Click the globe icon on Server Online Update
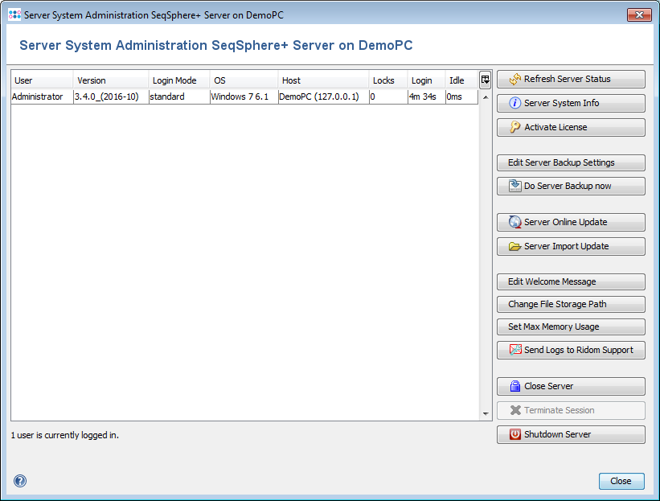This screenshot has height=501, width=660. [x=514, y=222]
